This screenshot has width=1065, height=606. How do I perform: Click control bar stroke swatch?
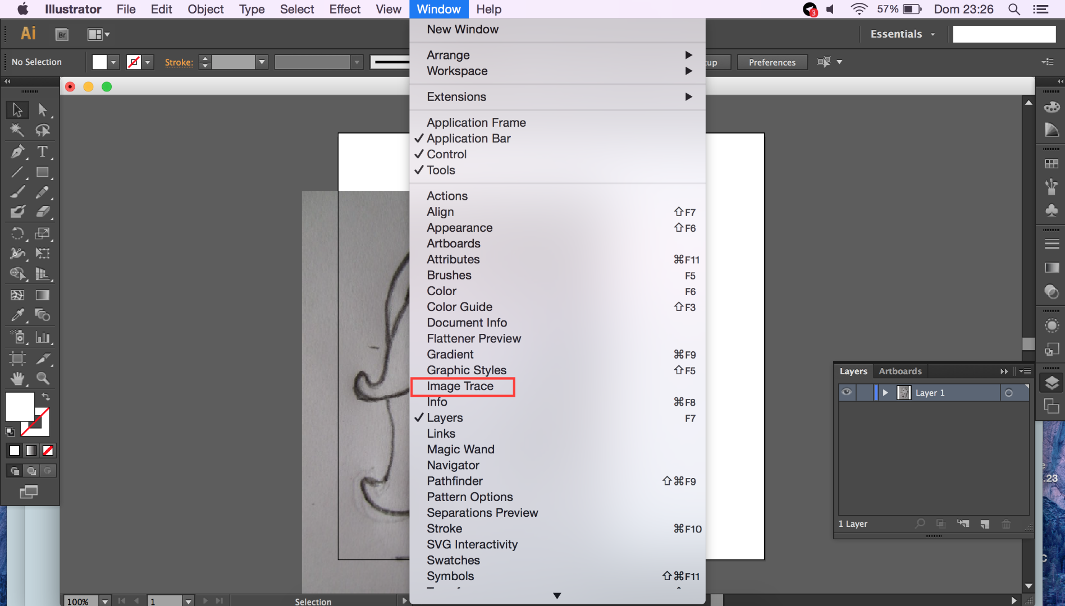(x=134, y=62)
